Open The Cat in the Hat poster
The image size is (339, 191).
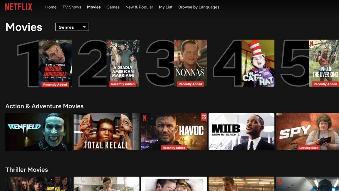(258, 63)
